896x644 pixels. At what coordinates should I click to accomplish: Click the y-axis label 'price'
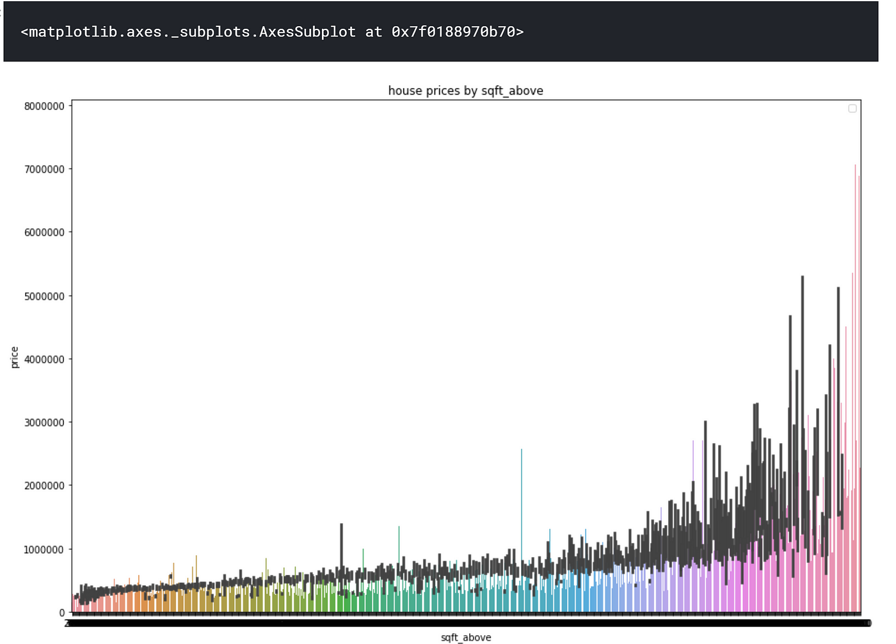[15, 357]
